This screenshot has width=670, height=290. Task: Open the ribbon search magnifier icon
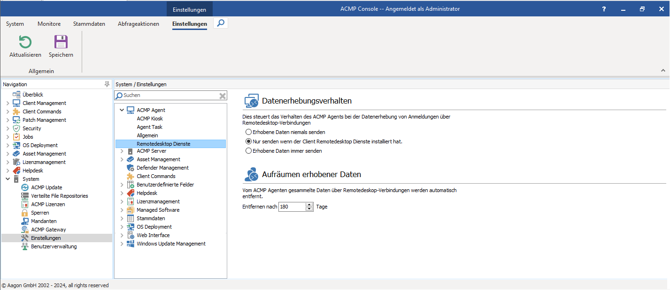click(221, 23)
